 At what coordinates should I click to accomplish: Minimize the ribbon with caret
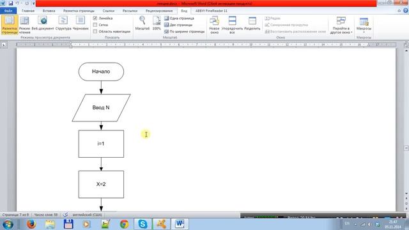tap(399, 11)
